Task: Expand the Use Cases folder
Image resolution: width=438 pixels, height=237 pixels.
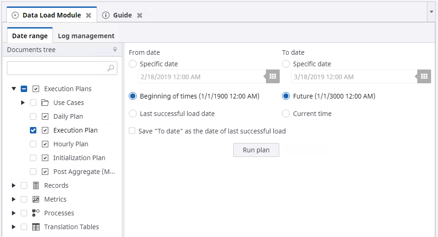Action: point(23,103)
